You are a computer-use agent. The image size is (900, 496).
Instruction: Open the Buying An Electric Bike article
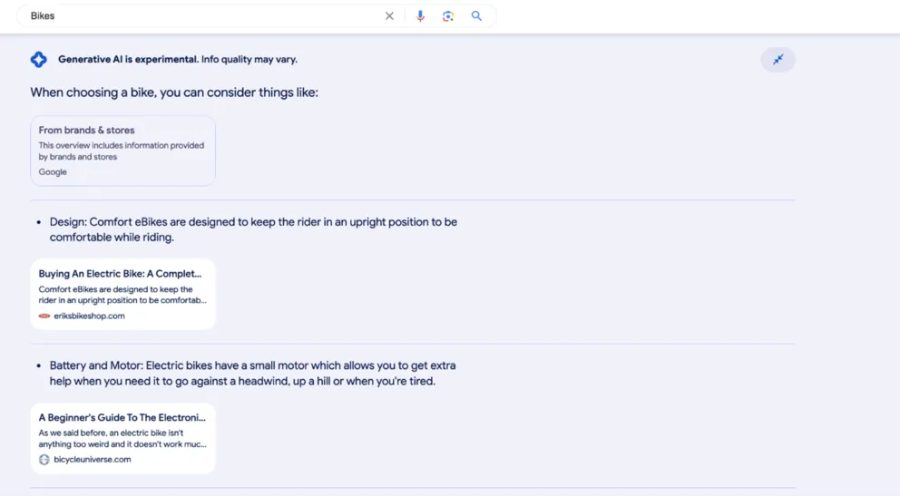click(120, 274)
